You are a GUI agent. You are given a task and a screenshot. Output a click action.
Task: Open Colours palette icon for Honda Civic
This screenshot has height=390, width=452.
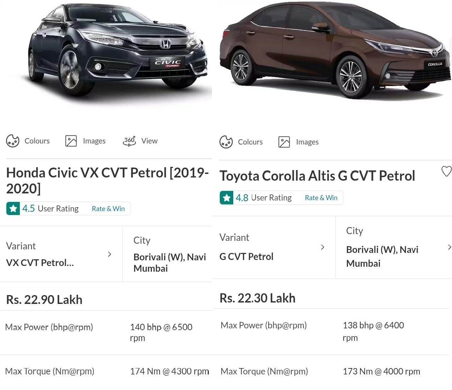[13, 141]
